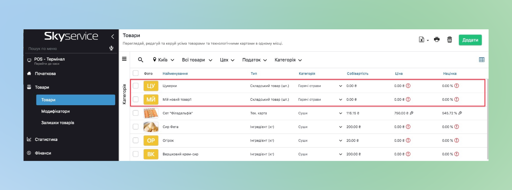Screen dimensions: 512x190
Task: Expand the Податок filter dropdown
Action: [254, 60]
